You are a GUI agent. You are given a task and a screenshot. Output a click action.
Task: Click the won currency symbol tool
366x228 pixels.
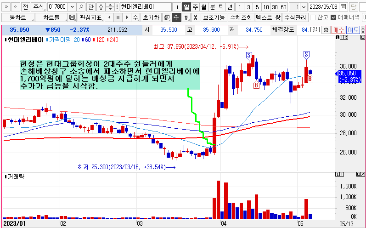[186, 17]
